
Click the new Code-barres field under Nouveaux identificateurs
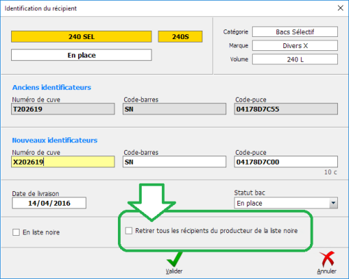coord(174,162)
